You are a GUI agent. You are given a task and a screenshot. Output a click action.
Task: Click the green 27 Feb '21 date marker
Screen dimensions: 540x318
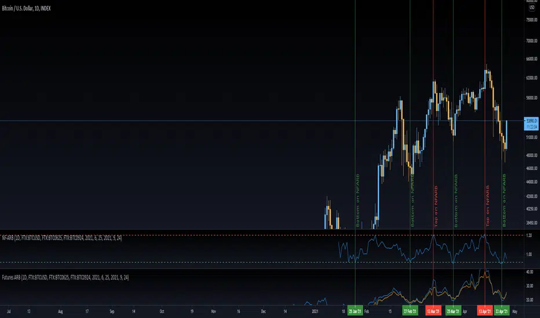point(410,311)
